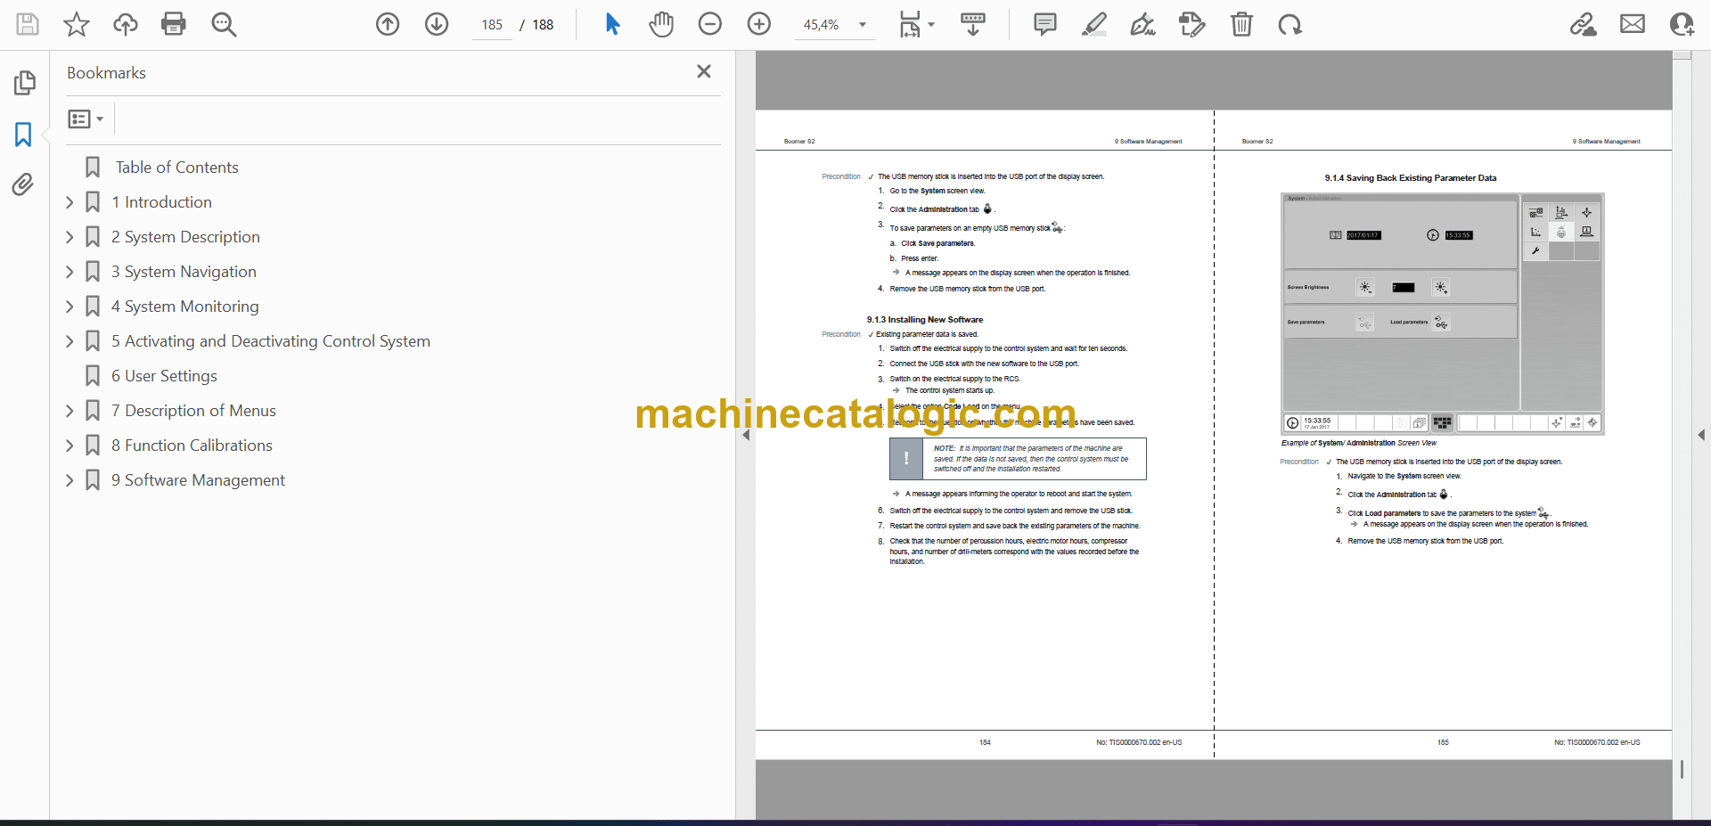The height and width of the screenshot is (826, 1711).
Task: Toggle the Bookmarks panel icon
Action: click(x=23, y=135)
